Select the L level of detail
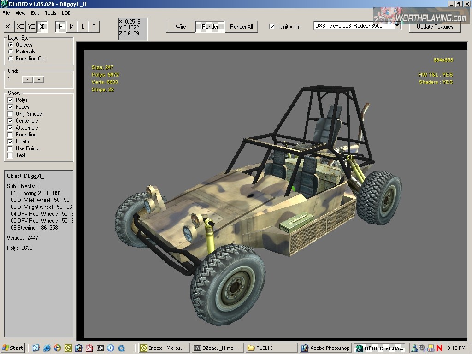Screen dimensions: 472x354 point(83,27)
